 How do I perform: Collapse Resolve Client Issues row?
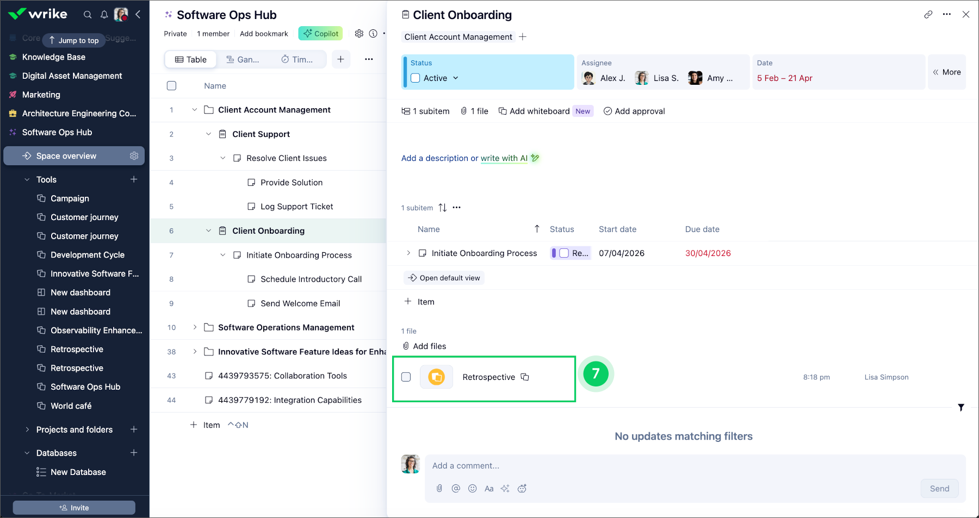223,158
